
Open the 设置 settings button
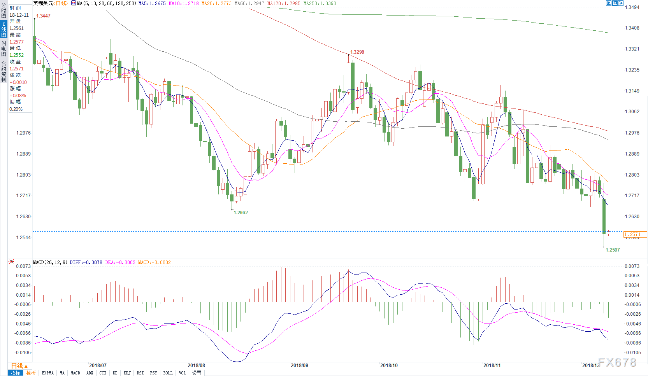pos(197,373)
